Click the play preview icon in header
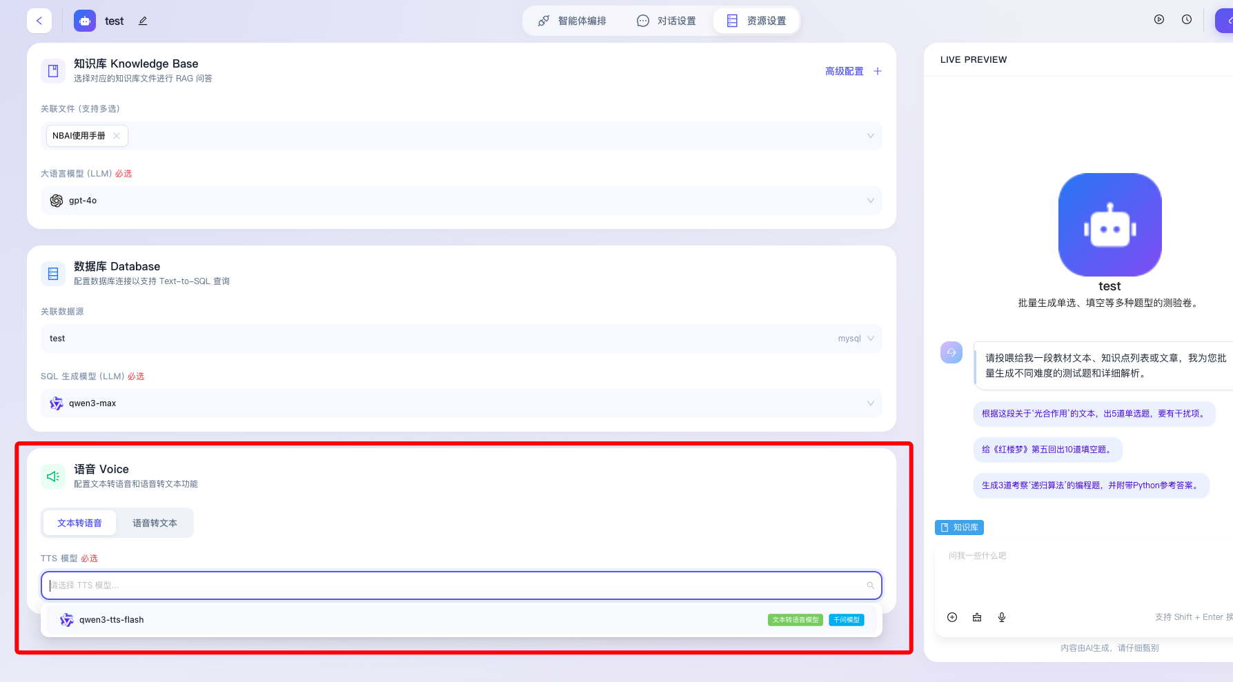The image size is (1233, 682). coord(1159,20)
